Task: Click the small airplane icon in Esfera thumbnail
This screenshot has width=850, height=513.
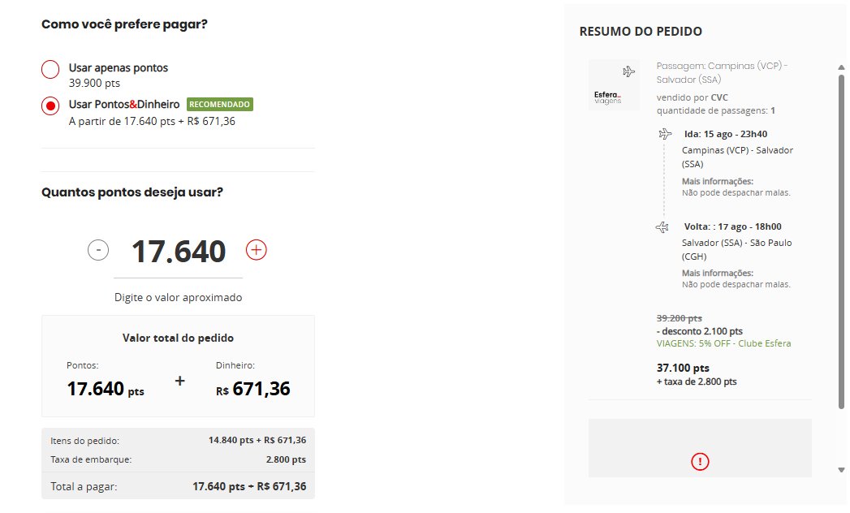Action: pyautogui.click(x=628, y=71)
